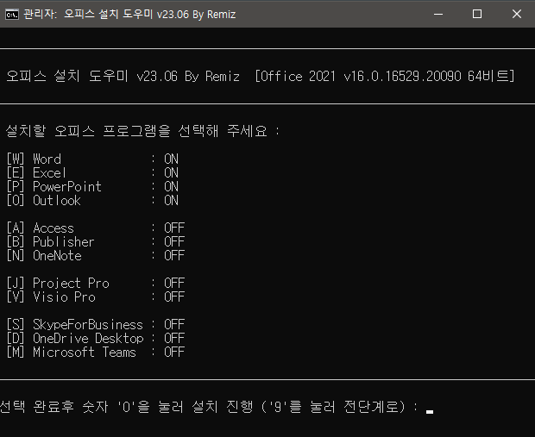535x437 pixels.
Task: Close the Office installer console window
Action: (517, 14)
